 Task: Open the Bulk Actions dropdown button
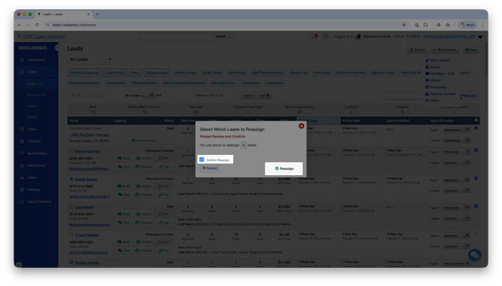point(445,50)
